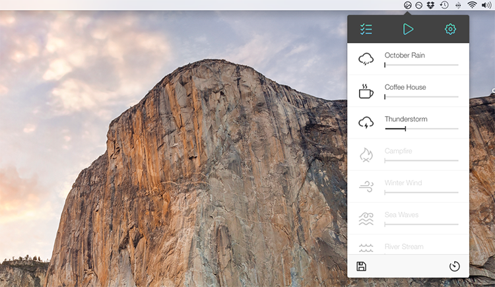495x287 pixels.
Task: Click the Thunderstorm lightning cloud icon
Action: (x=366, y=123)
